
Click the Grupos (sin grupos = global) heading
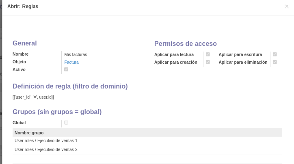57,112
